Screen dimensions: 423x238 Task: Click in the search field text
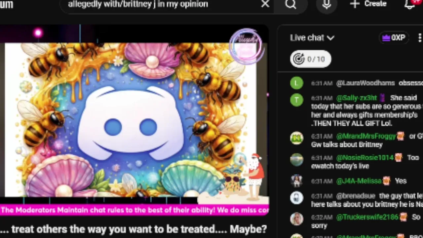pyautogui.click(x=138, y=4)
